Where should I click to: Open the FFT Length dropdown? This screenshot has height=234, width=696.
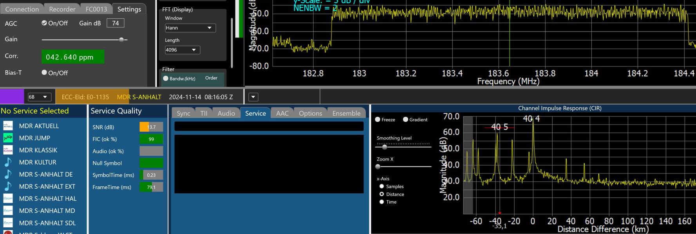pos(182,50)
